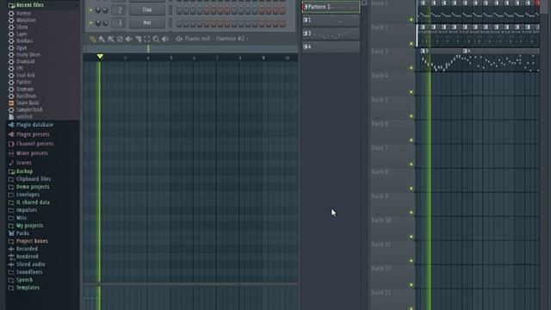Open the Plugin database browser icon
The image size is (551, 310).
tap(11, 125)
